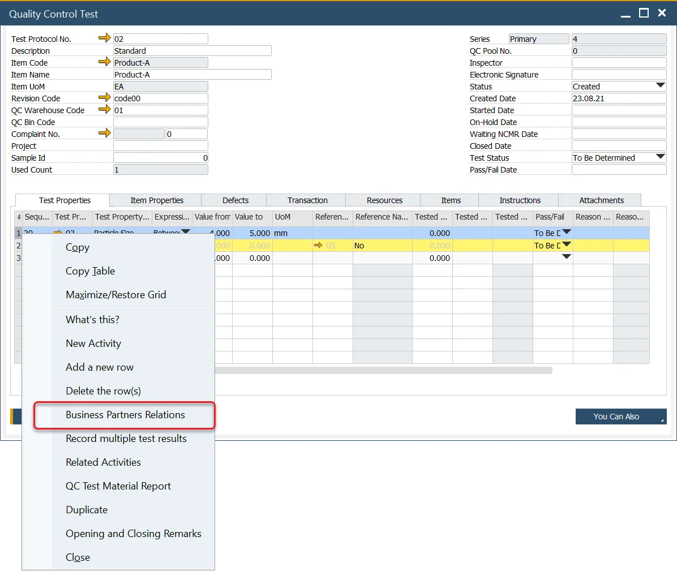
Task: Click the Item Code link arrow
Action: 104,62
